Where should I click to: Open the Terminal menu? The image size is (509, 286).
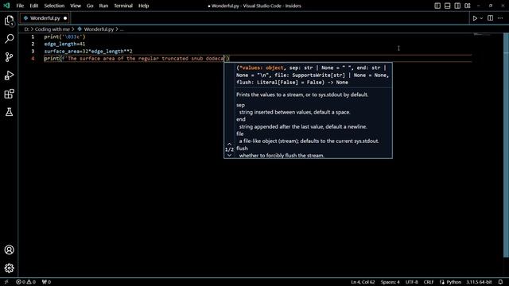(x=123, y=6)
